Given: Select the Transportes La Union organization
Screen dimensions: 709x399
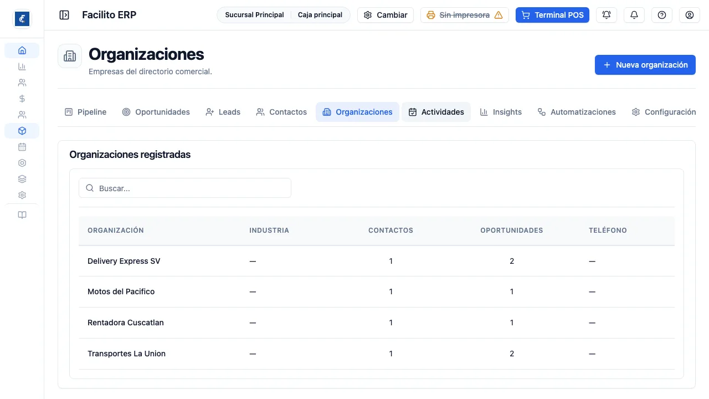Looking at the screenshot, I should tap(126, 354).
